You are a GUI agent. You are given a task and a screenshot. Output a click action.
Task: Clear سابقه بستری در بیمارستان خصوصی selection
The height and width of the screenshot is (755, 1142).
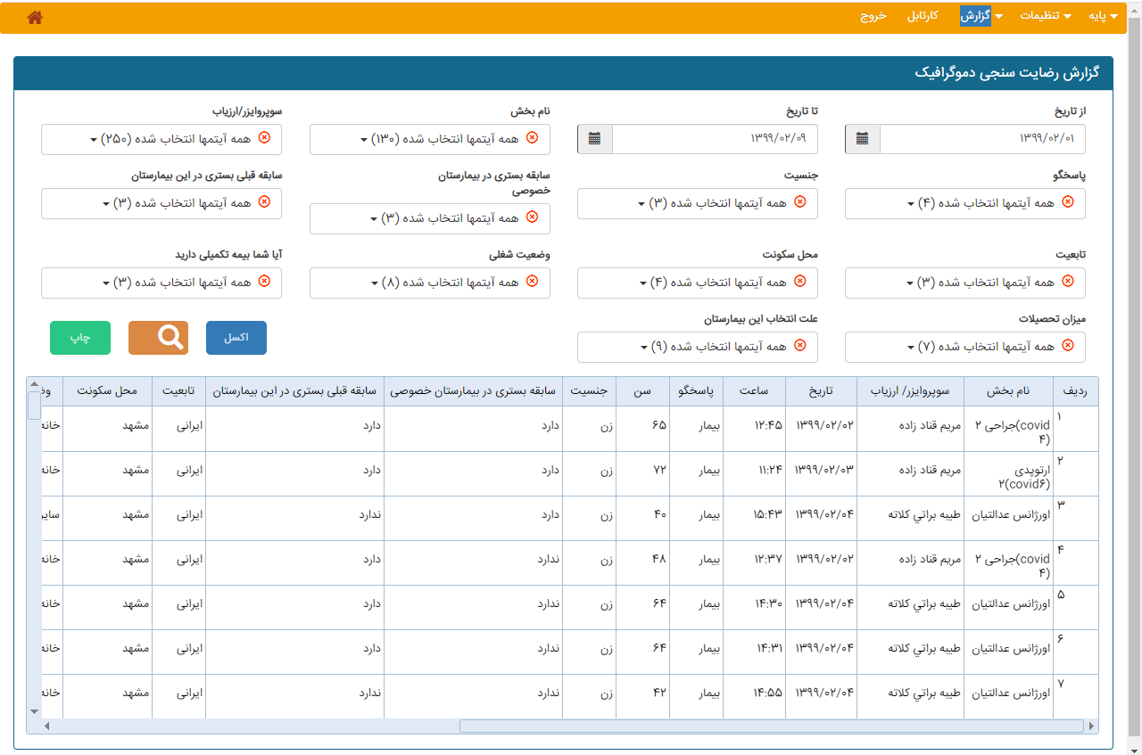pos(533,217)
